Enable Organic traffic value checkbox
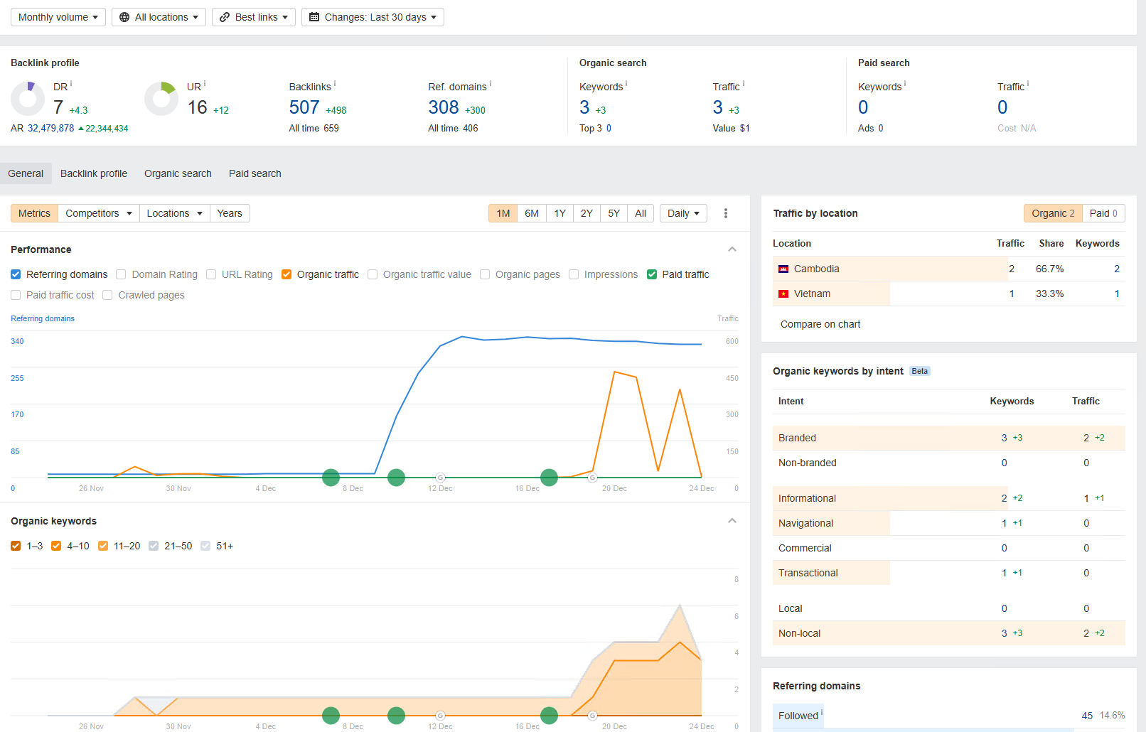The width and height of the screenshot is (1146, 732). tap(373, 274)
